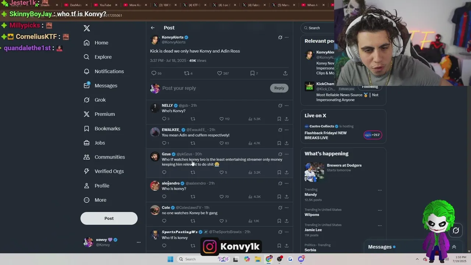The image size is (471, 265).
Task: Open Home in the X sidebar
Action: (96, 43)
